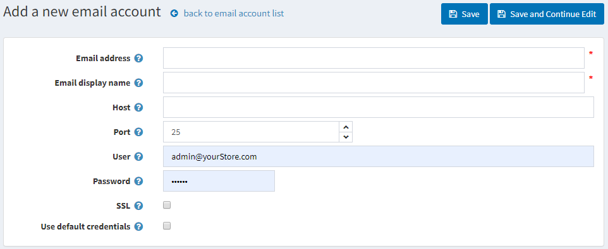Screen dimensions: 608x249
Task: Click the Email address label text
Action: pos(103,59)
